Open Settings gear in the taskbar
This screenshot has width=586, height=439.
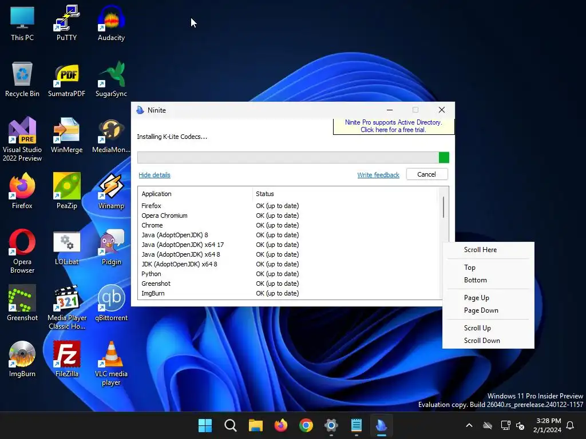331,425
